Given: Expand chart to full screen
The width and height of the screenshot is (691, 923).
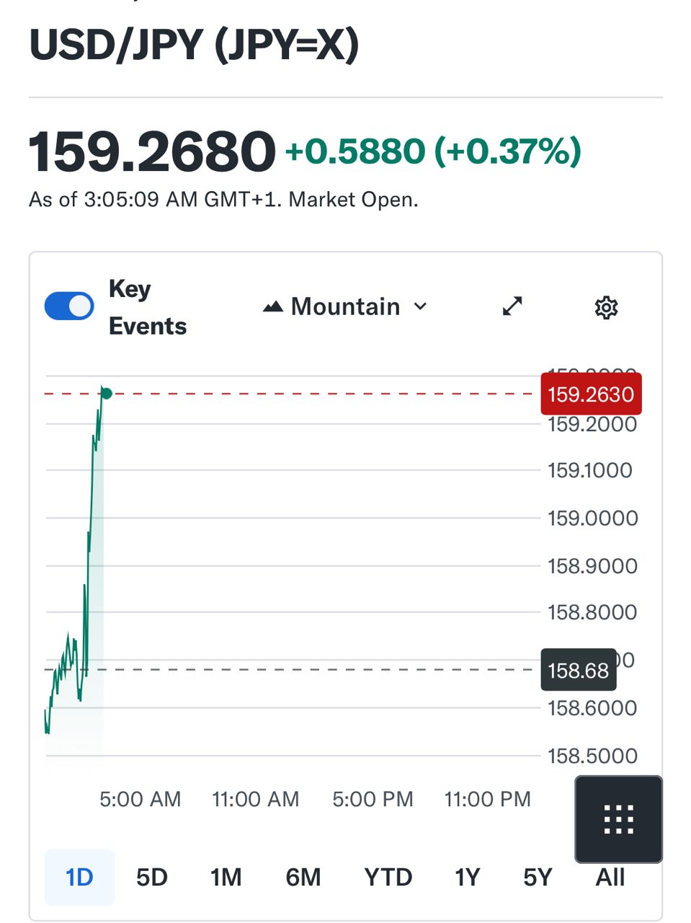Looking at the screenshot, I should pos(512,306).
